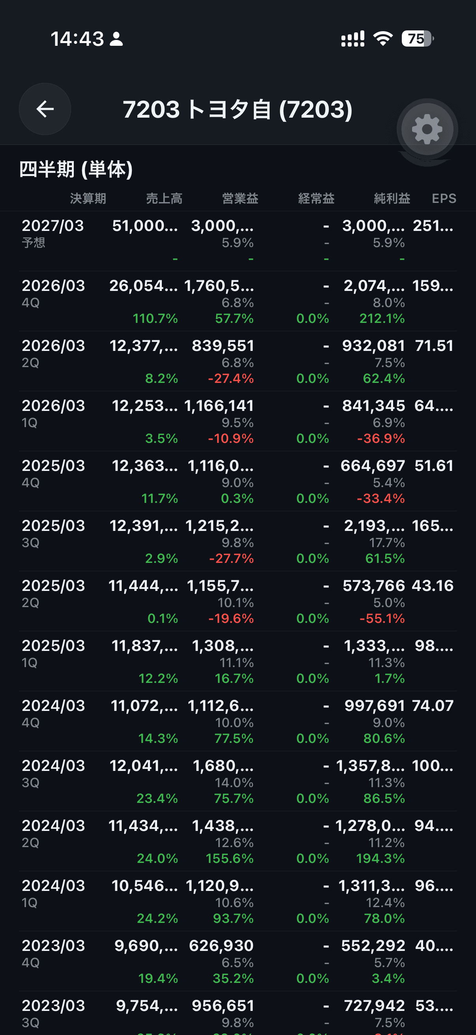The image size is (476, 1035).
Task: Tap the red -27.7% growth value
Action: [231, 559]
